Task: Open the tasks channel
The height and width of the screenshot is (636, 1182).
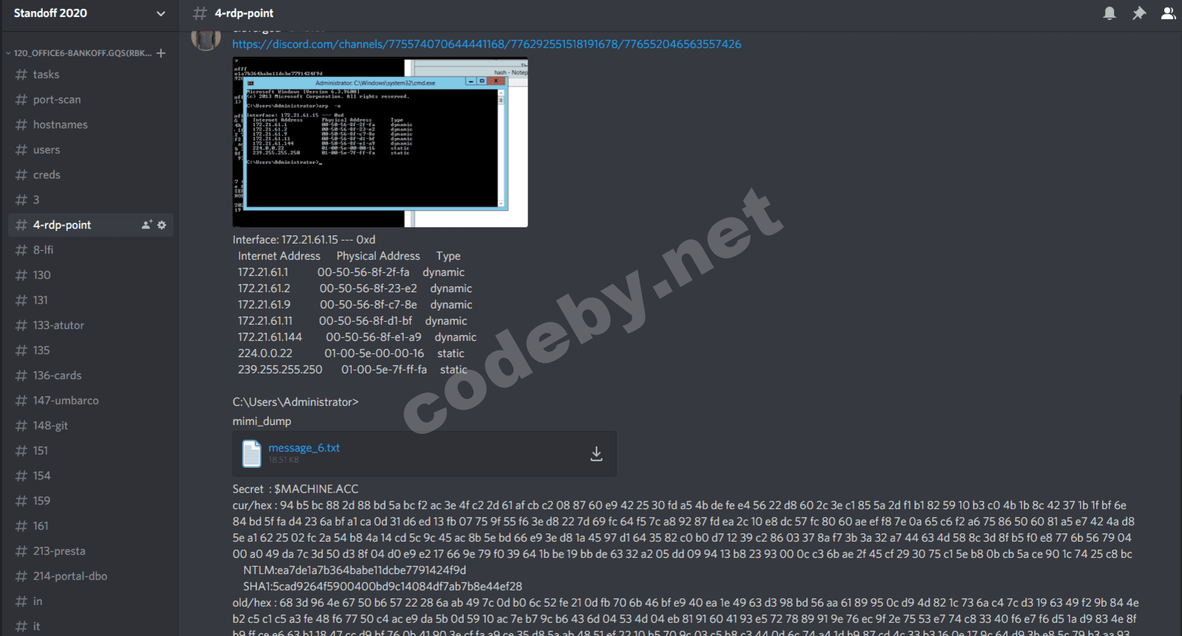Action: pyautogui.click(x=90, y=75)
